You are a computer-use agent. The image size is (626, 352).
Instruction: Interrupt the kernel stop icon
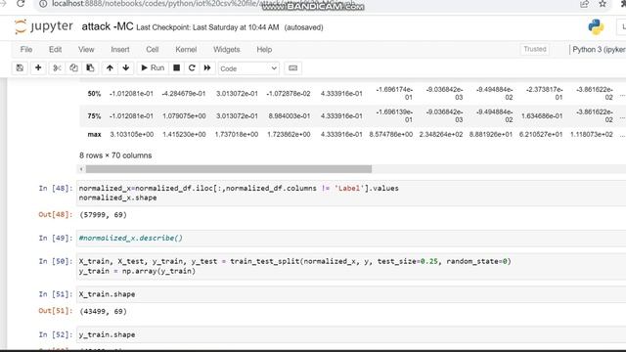click(x=176, y=67)
